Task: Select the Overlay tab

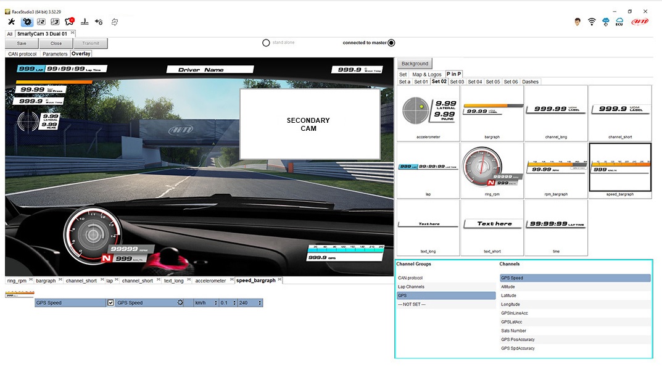Action: pyautogui.click(x=81, y=54)
